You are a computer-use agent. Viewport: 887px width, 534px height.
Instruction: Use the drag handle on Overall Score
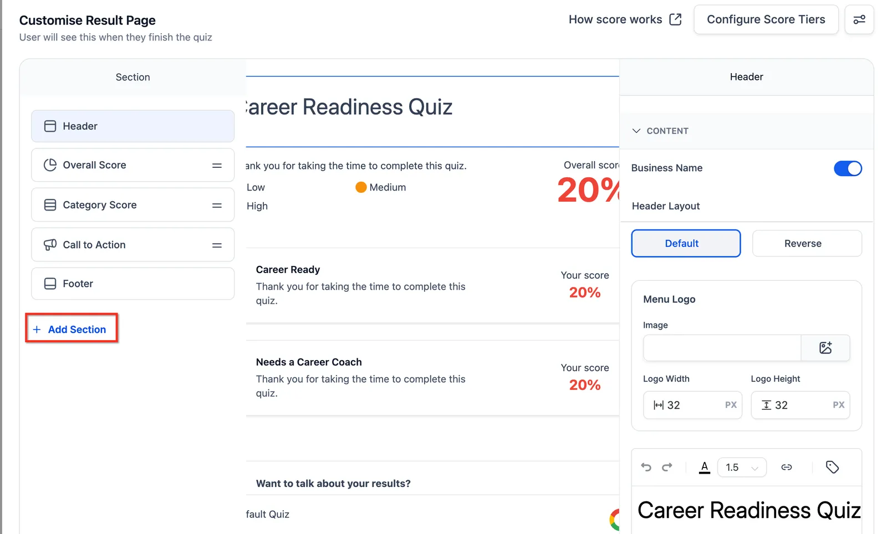pos(217,165)
